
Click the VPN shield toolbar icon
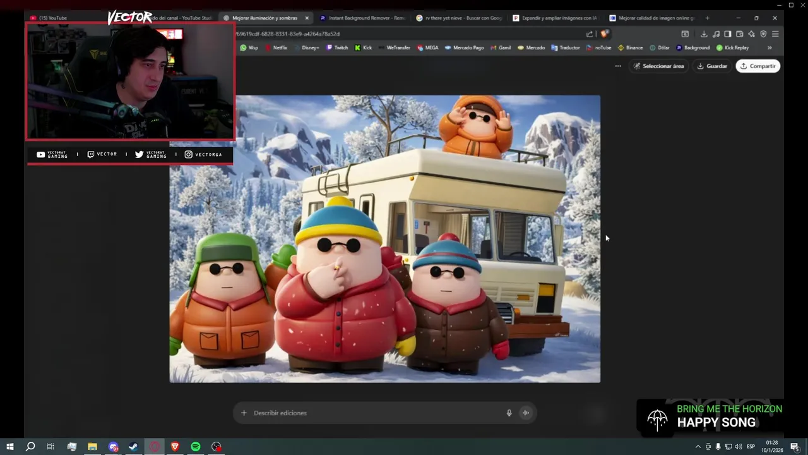(x=763, y=34)
